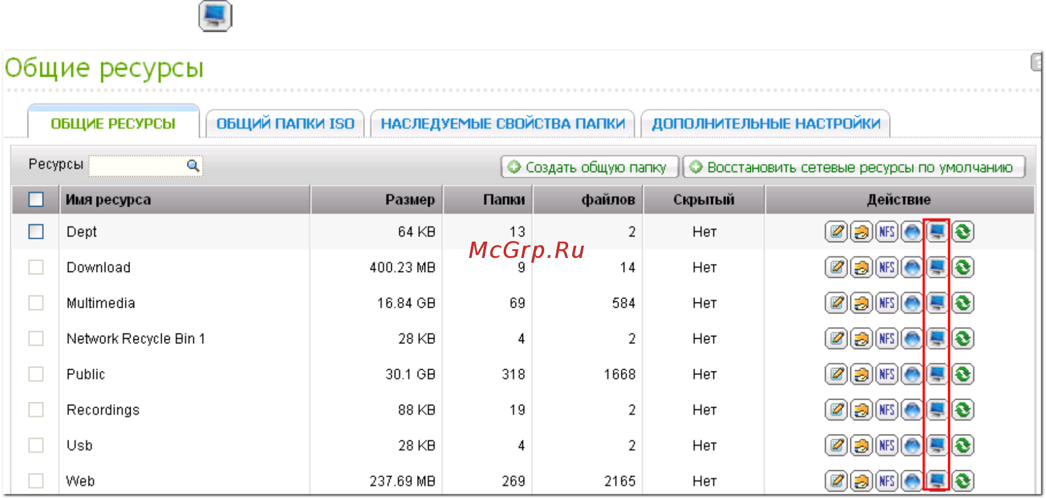
Task: Edit properties of the Download share
Action: [x=836, y=267]
